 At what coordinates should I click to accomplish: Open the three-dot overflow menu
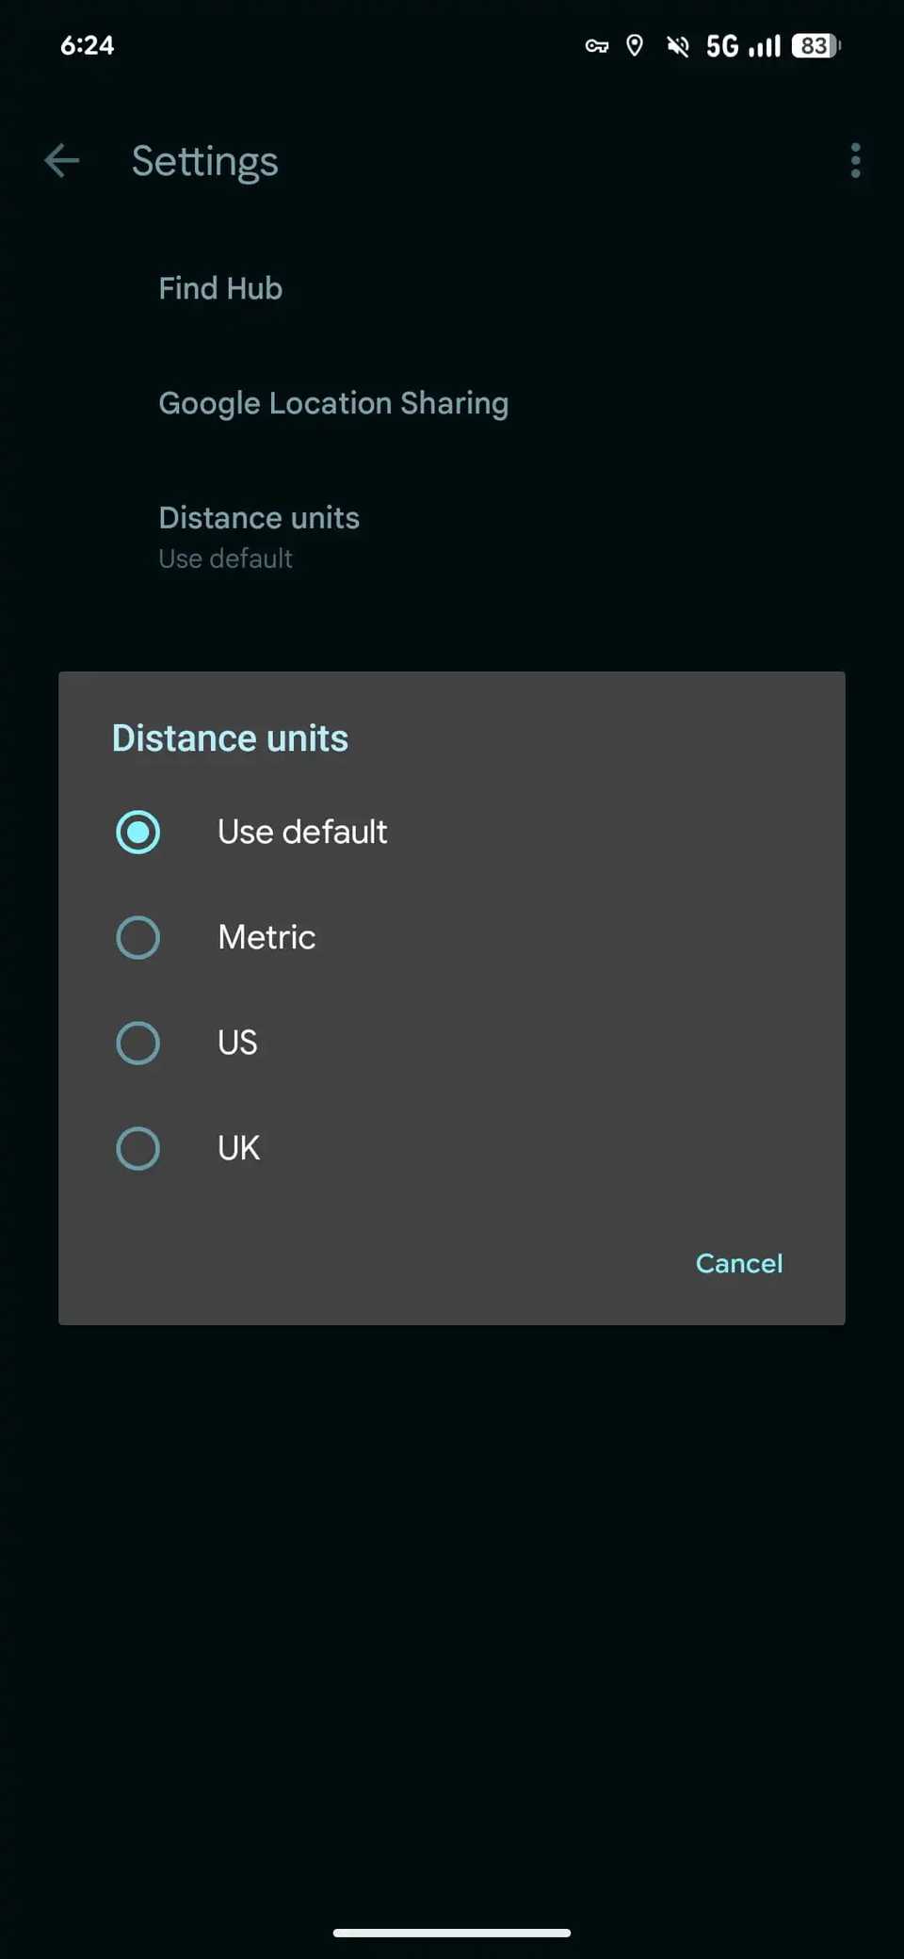tap(855, 161)
